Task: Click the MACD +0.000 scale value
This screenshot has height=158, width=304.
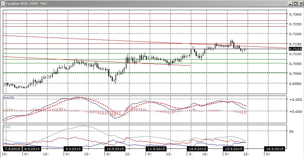Action: point(295,111)
